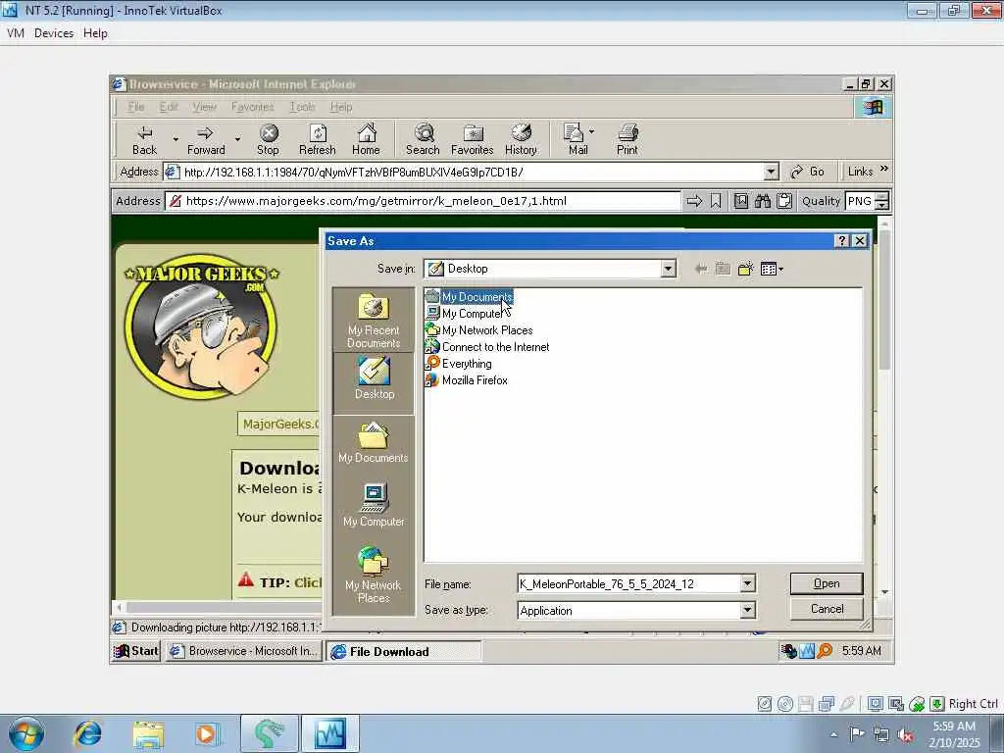Click the Quality stepper down arrow
This screenshot has height=753, width=1004.
881,206
